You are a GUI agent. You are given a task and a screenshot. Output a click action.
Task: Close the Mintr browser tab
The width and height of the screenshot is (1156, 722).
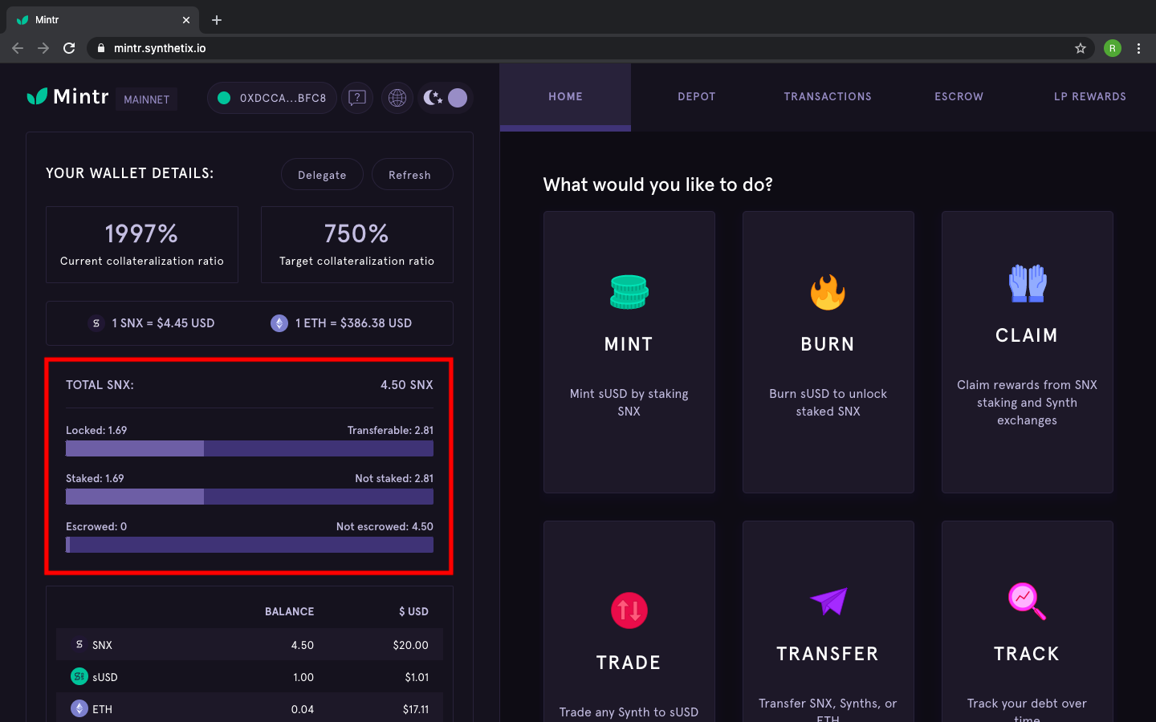pos(186,20)
